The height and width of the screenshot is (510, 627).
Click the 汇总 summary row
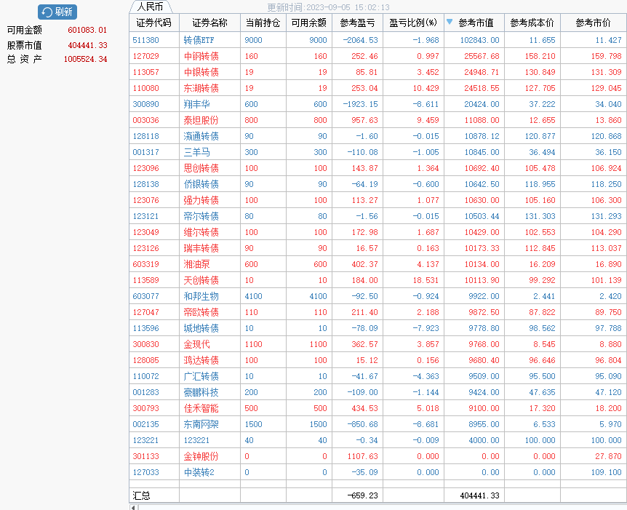[141, 495]
